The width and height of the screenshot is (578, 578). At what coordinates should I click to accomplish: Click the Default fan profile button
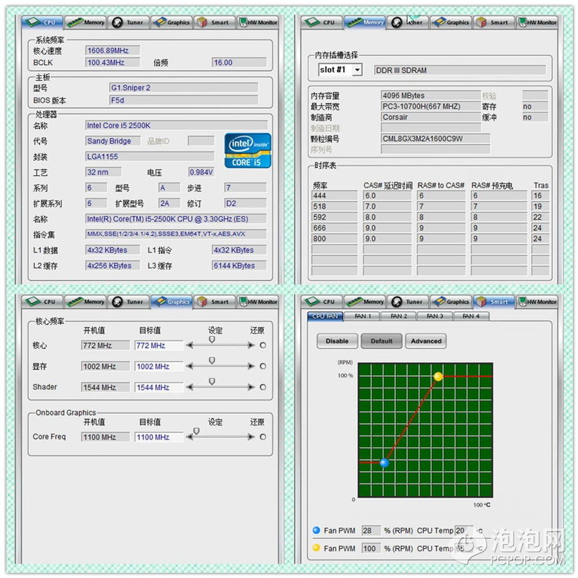[381, 341]
